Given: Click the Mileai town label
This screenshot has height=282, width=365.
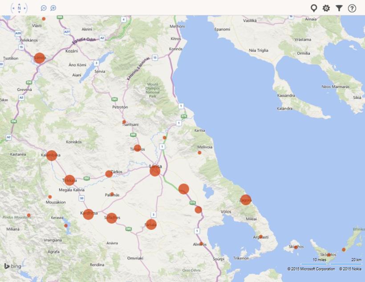Looking at the screenshot, I should 251,219.
